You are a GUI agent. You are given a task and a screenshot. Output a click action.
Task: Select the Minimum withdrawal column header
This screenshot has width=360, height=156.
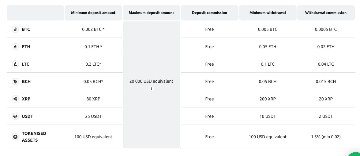click(x=268, y=13)
